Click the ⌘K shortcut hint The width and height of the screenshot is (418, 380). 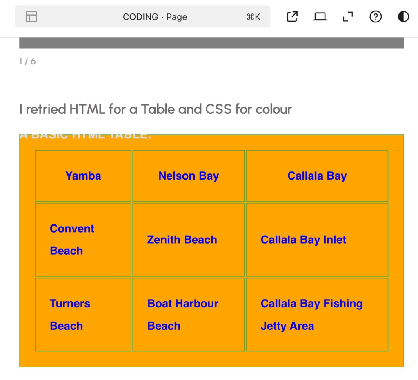click(x=253, y=17)
